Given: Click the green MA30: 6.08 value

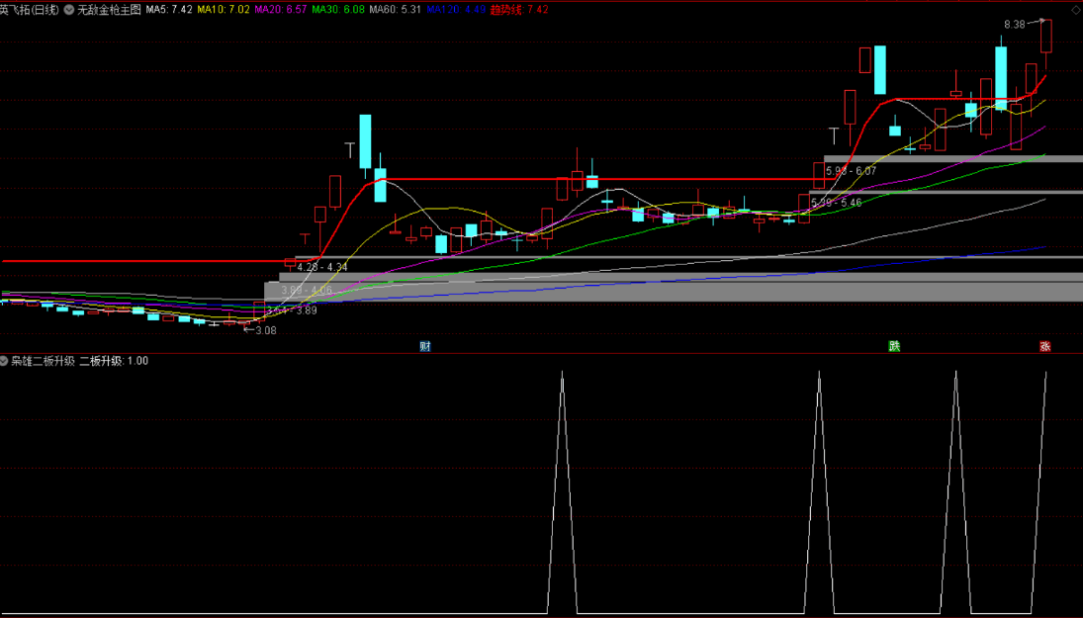Looking at the screenshot, I should (337, 10).
